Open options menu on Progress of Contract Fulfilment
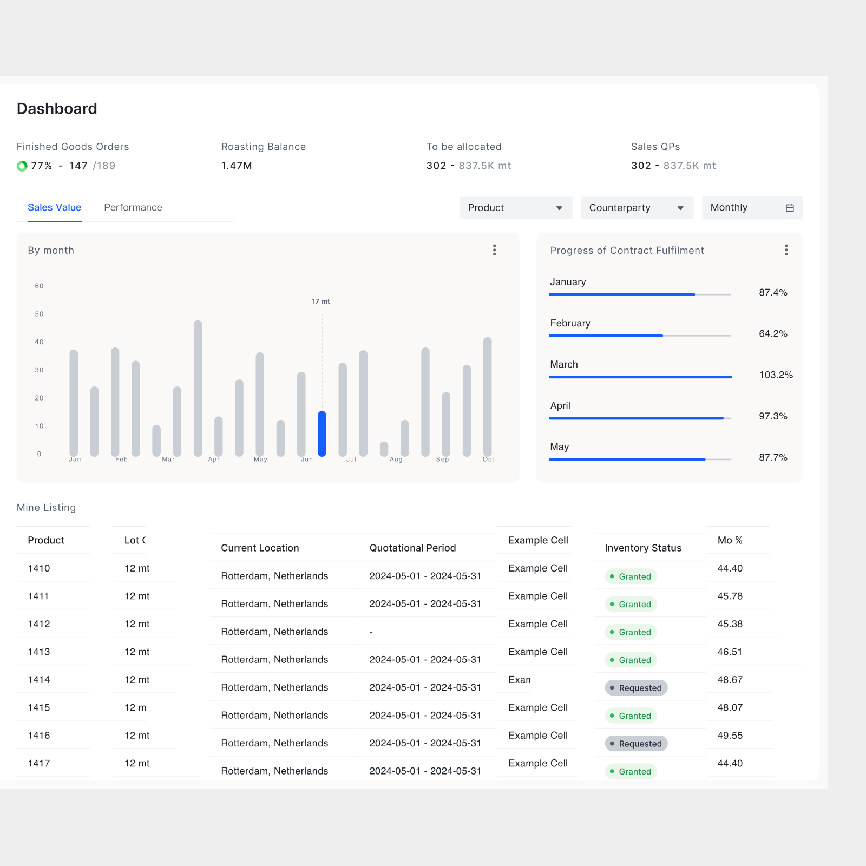Viewport: 866px width, 866px height. pos(786,250)
